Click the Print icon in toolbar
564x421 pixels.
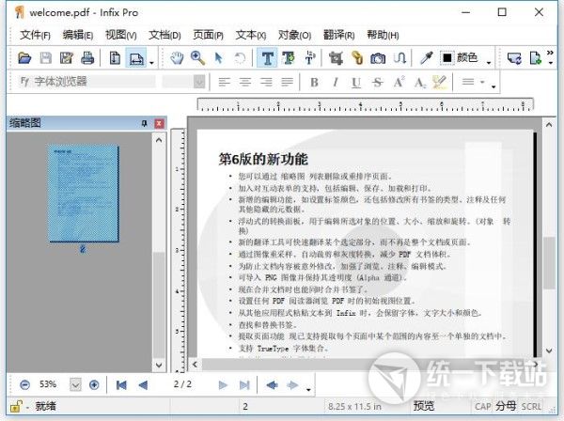[x=87, y=58]
